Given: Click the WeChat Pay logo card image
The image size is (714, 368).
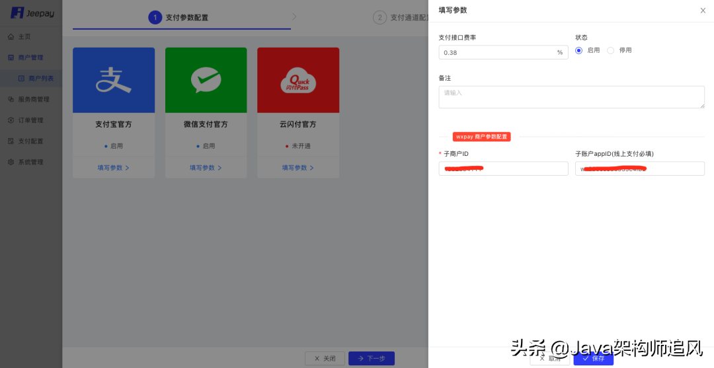Looking at the screenshot, I should click(206, 80).
